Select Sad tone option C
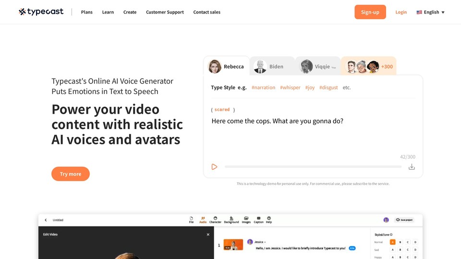Image resolution: width=461 pixels, height=259 pixels. (x=408, y=250)
